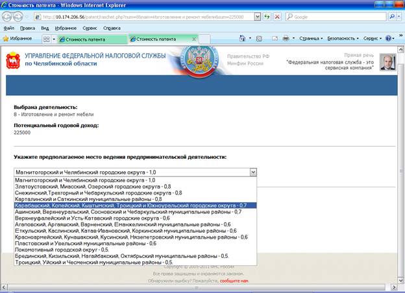The width and height of the screenshot is (405, 293).
Task: Click the Quick Tabs grid icon
Action: pos(47,39)
